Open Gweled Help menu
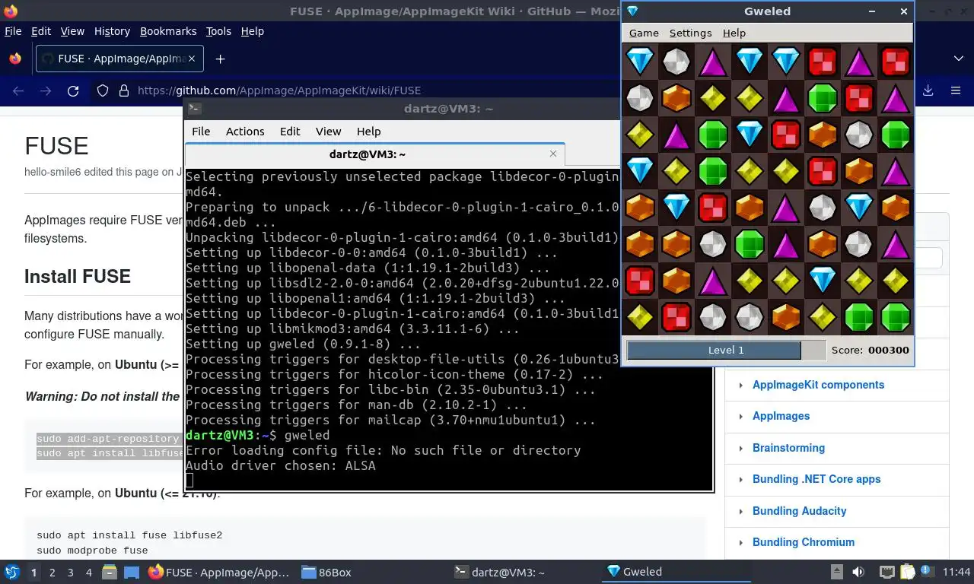Viewport: 974px width, 584px height. (734, 33)
